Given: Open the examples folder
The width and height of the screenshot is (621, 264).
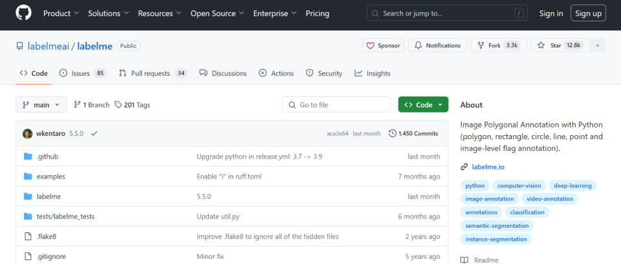Looking at the screenshot, I should click(x=51, y=177).
